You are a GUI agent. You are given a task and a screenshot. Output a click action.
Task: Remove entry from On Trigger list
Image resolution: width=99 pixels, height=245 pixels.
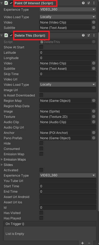point(89,243)
